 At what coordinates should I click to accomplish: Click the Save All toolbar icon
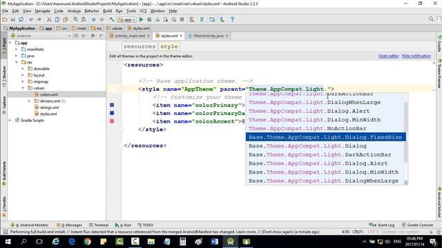tap(13, 20)
